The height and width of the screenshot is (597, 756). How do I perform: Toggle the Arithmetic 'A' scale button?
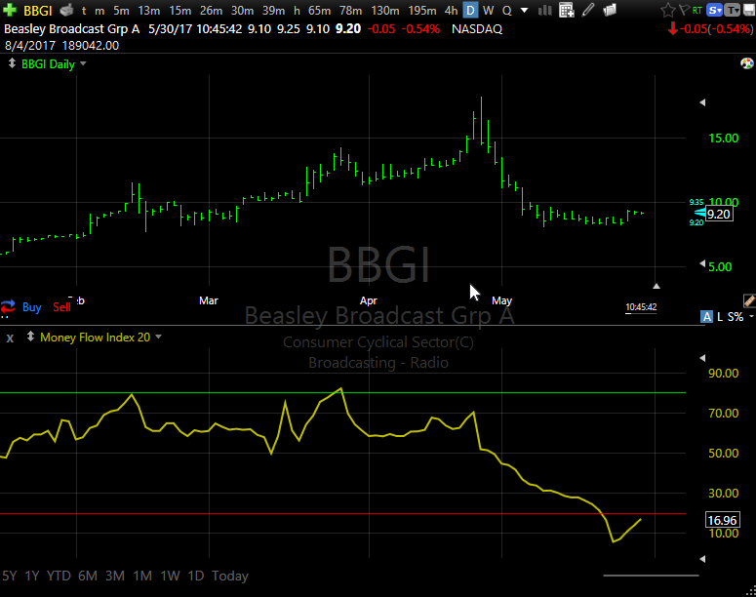707,316
